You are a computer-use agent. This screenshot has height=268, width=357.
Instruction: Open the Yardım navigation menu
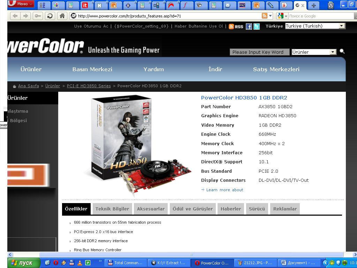[153, 69]
